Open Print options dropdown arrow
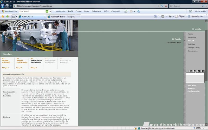The width and height of the screenshot is (208, 130). click(x=173, y=16)
